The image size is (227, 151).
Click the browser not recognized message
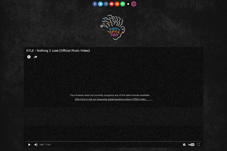pos(110,95)
